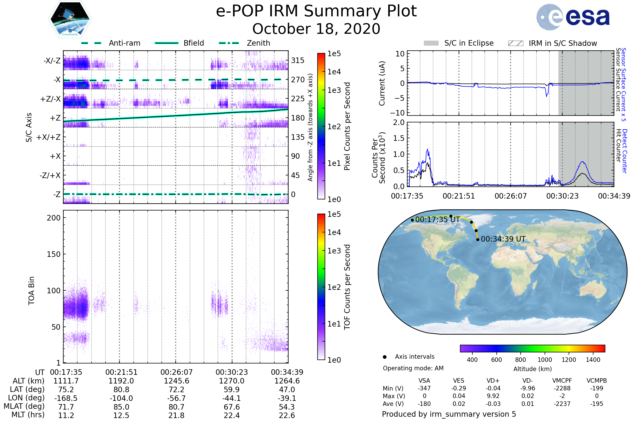Click the VMCPF voltage column header
Image resolution: width=633 pixels, height=422 pixels.
tap(562, 381)
